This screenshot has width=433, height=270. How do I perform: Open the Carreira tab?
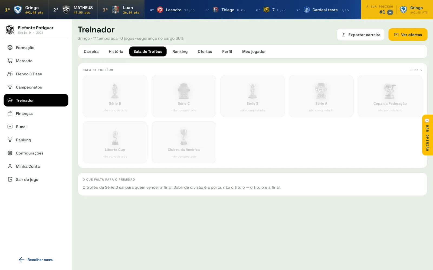91,52
